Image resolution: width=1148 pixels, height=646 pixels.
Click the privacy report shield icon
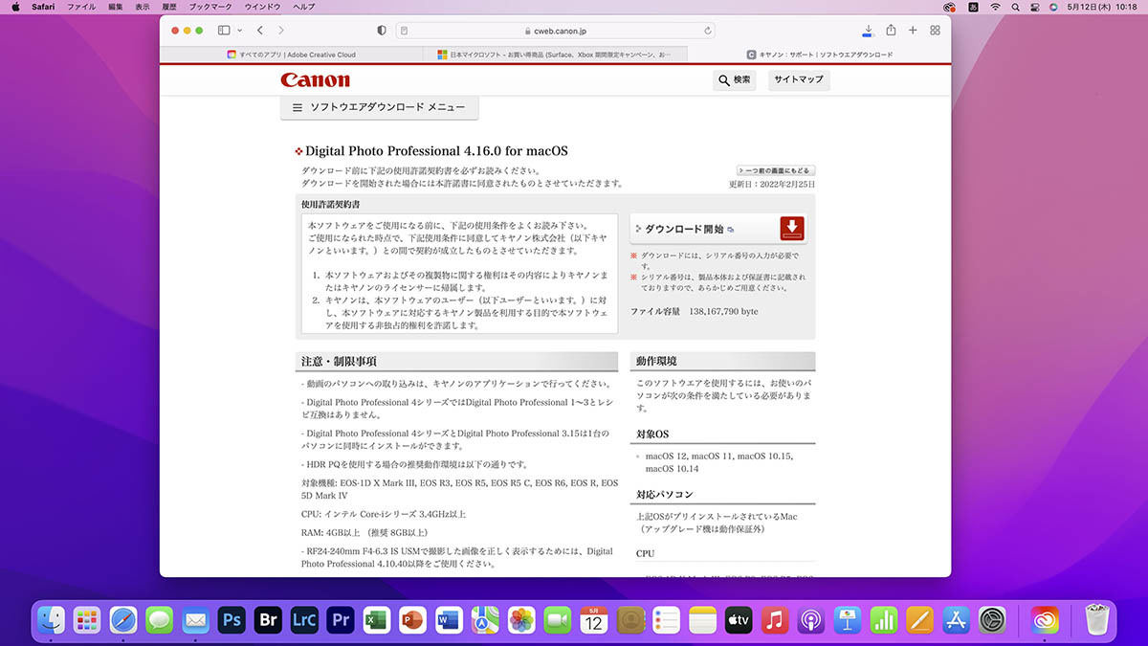pyautogui.click(x=382, y=31)
